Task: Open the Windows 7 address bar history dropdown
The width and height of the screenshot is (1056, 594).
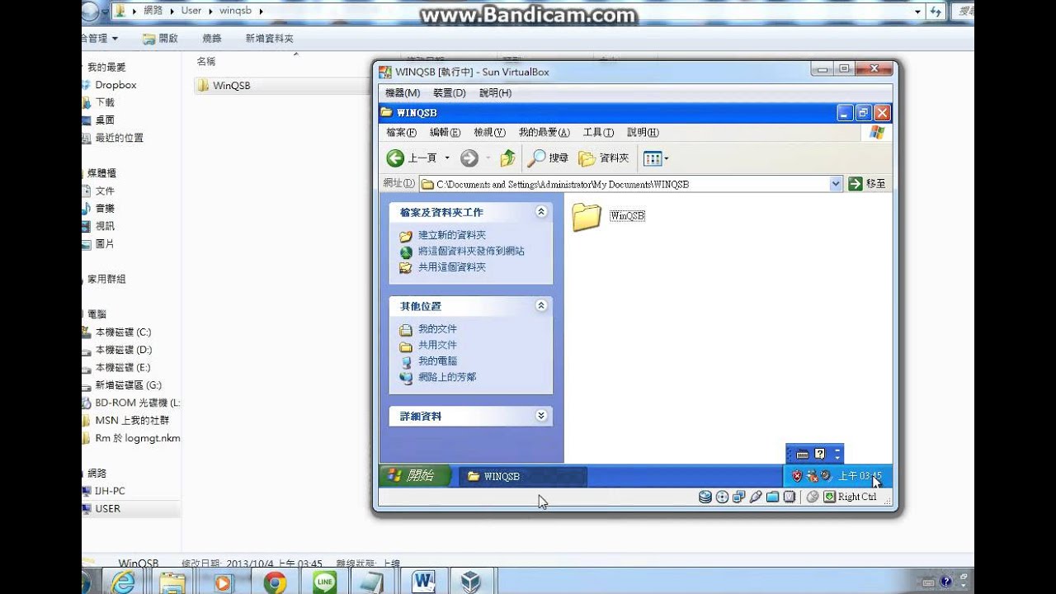Action: (917, 11)
